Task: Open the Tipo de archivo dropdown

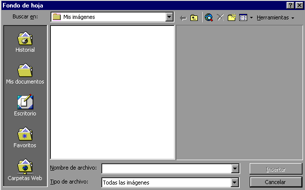Action: click(235, 183)
